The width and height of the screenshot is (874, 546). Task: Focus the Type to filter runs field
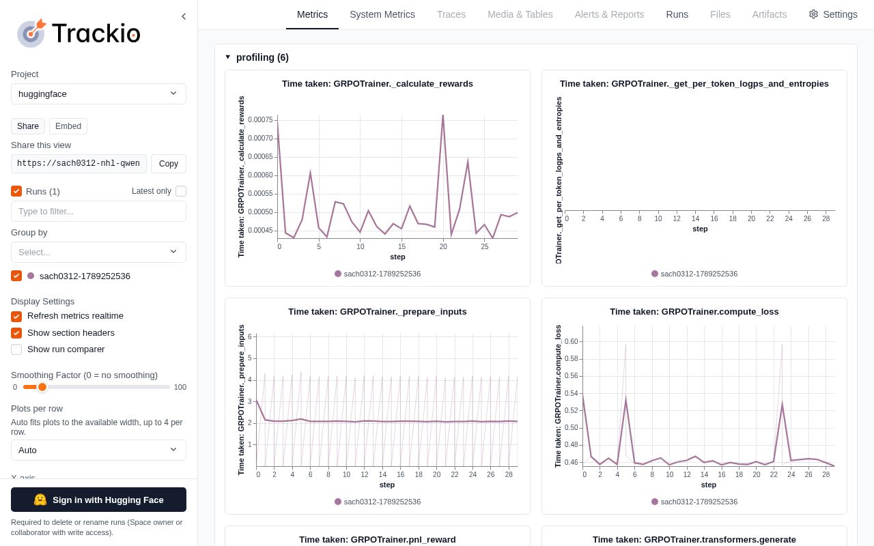(x=98, y=212)
